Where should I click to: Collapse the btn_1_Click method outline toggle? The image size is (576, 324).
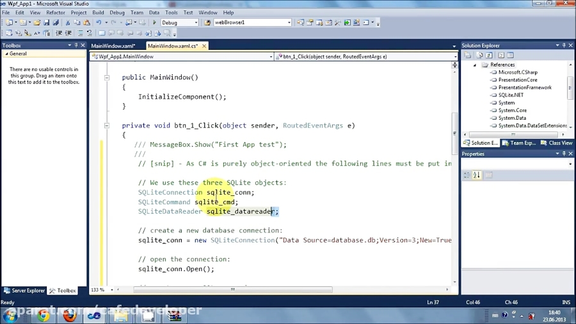(107, 126)
